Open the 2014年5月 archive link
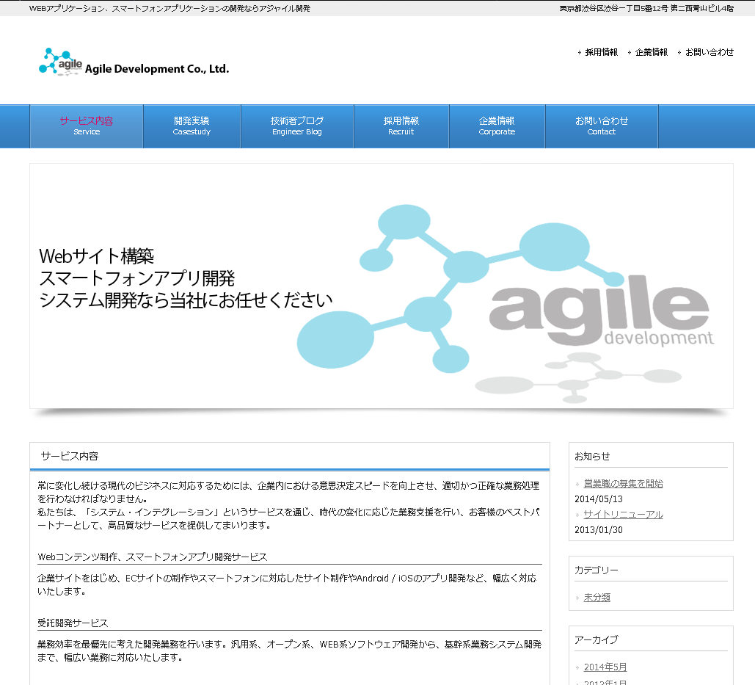755x685 pixels. click(x=605, y=667)
